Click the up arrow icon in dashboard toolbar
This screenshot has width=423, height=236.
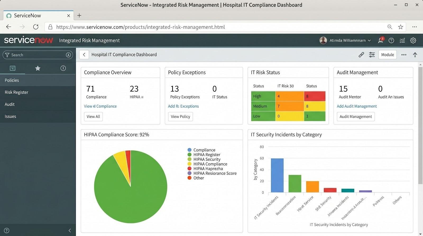[415, 55]
